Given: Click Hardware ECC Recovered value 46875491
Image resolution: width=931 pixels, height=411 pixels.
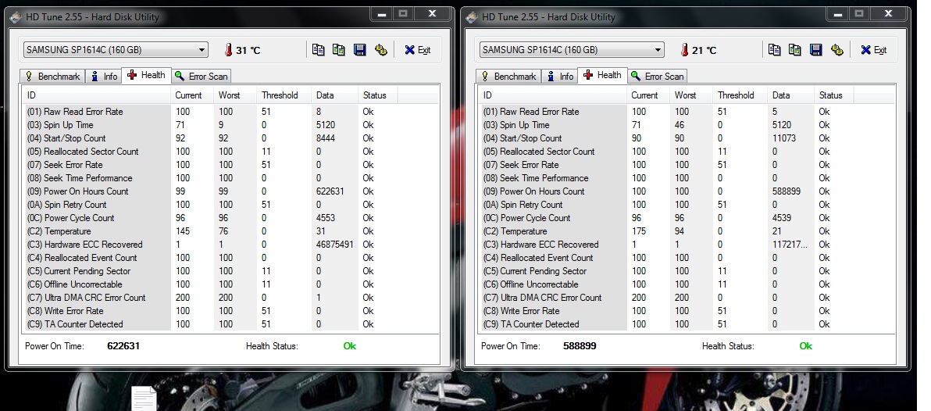Looking at the screenshot, I should (x=335, y=244).
